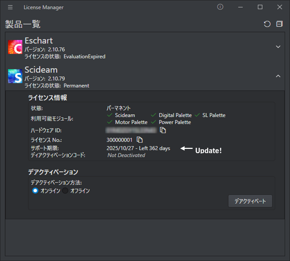The height and width of the screenshot is (261, 290).
Task: Open the info about dialog icon
Action: pyautogui.click(x=220, y=7)
